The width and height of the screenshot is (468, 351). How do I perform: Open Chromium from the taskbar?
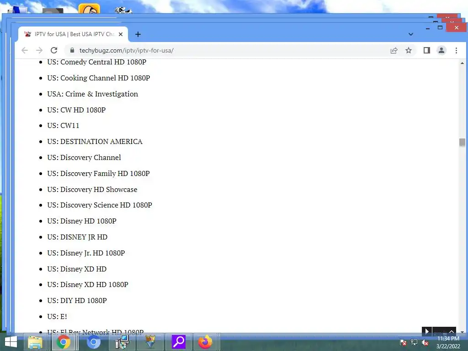[93, 342]
